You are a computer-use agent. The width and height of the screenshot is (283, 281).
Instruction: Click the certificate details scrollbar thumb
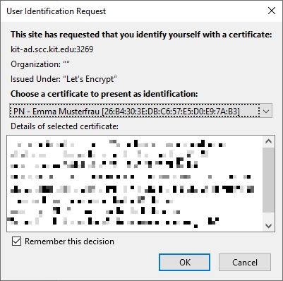[268, 180]
